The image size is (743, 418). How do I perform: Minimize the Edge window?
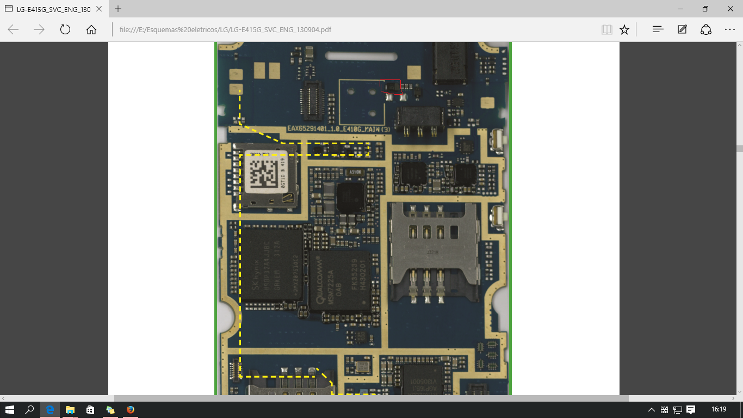pyautogui.click(x=680, y=9)
